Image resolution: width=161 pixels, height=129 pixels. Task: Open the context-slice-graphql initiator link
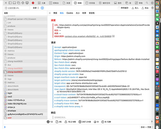point(88,36)
